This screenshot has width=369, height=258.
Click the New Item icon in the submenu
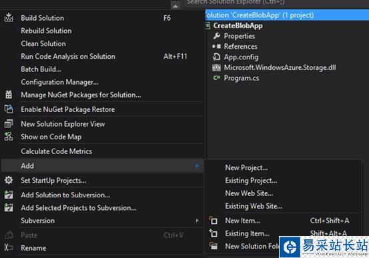(214, 221)
